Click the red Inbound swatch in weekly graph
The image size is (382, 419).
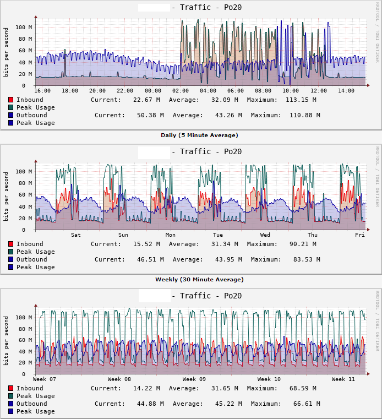[x=10, y=244]
